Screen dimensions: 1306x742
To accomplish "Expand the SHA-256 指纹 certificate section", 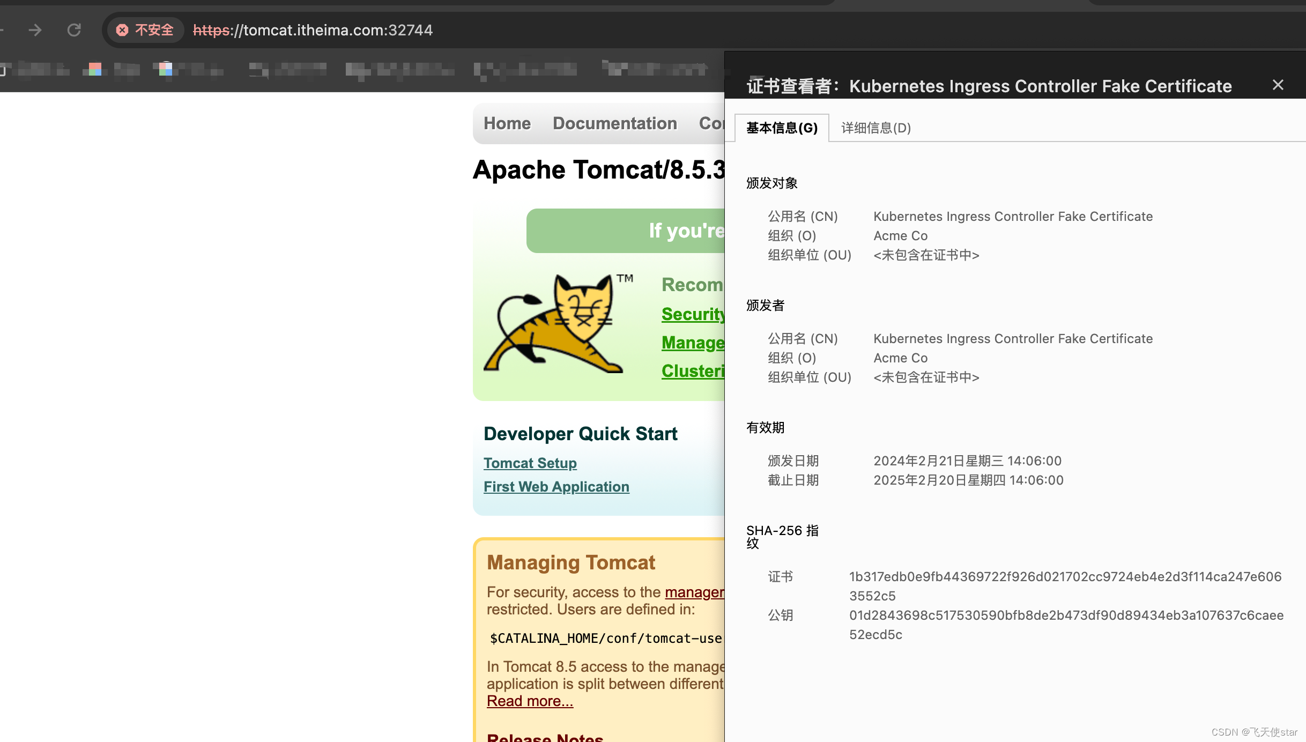I will (x=782, y=536).
